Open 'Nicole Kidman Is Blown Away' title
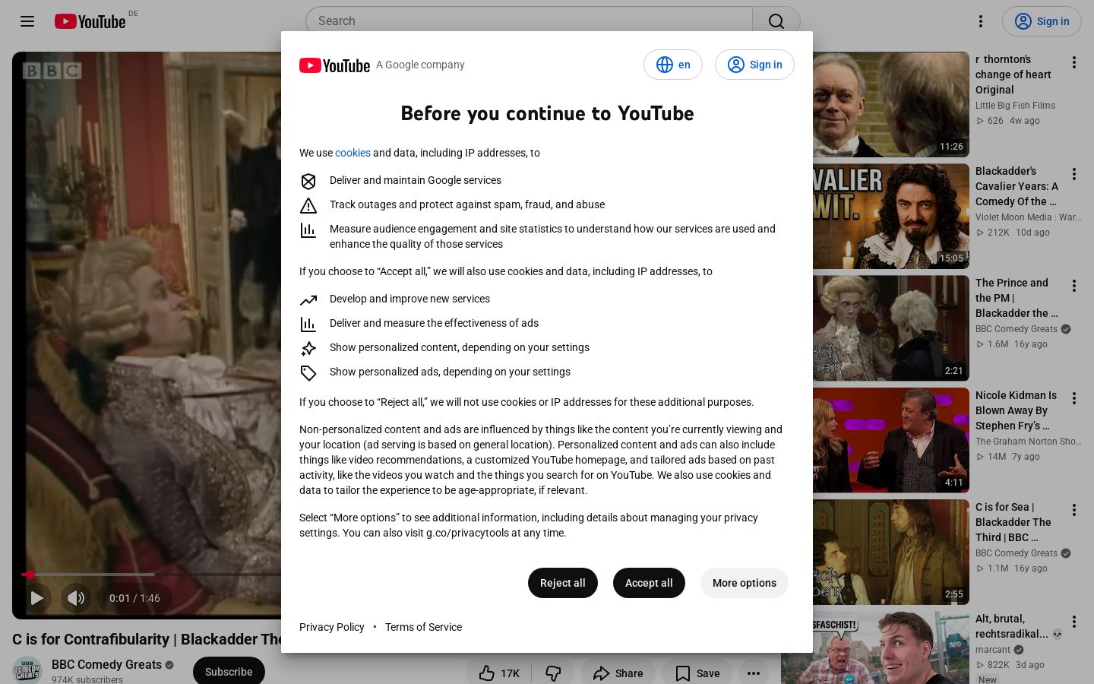The height and width of the screenshot is (684, 1094). point(1017,410)
